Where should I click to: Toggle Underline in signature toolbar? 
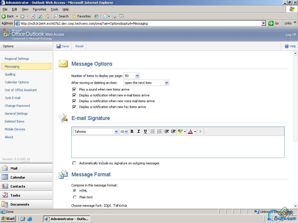(145, 132)
